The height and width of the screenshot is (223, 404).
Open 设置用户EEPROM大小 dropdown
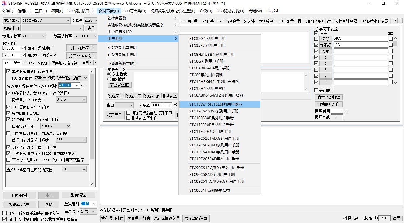point(71,99)
